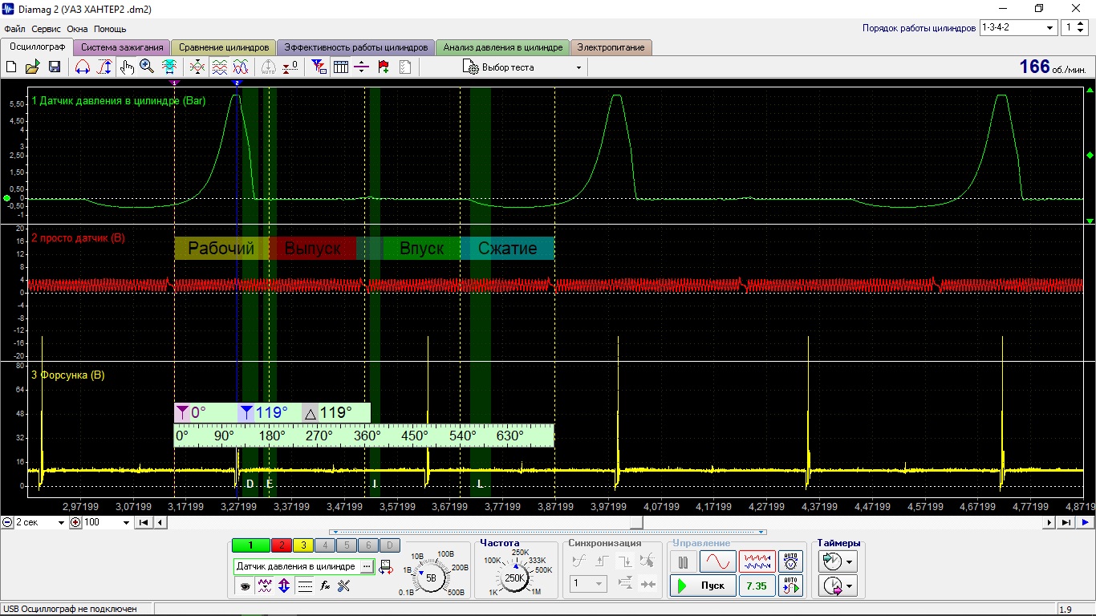Click the oscilloscope input swap icon
Image resolution: width=1096 pixels, height=616 pixels.
point(386,566)
